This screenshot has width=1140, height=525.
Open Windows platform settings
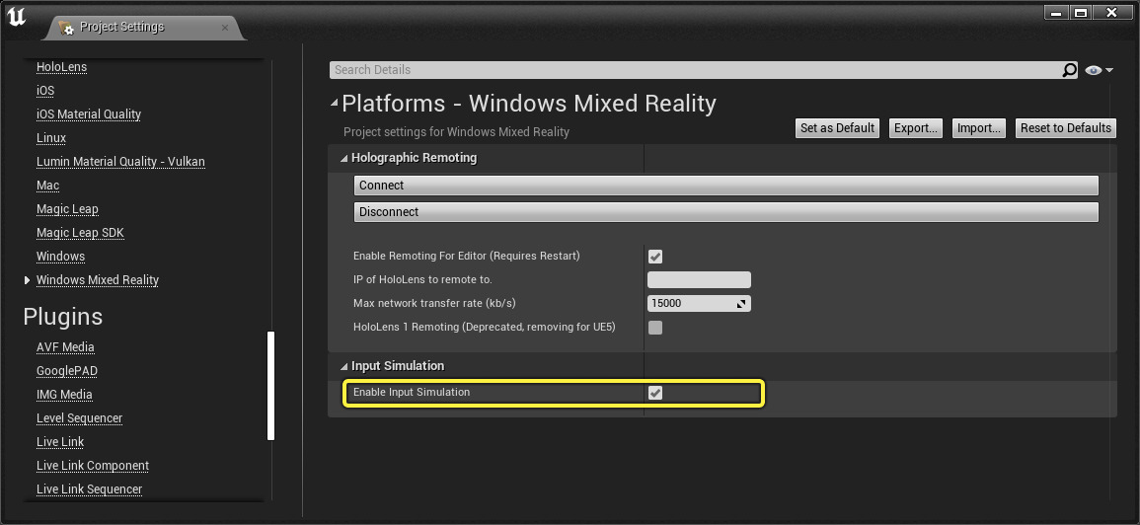click(61, 257)
